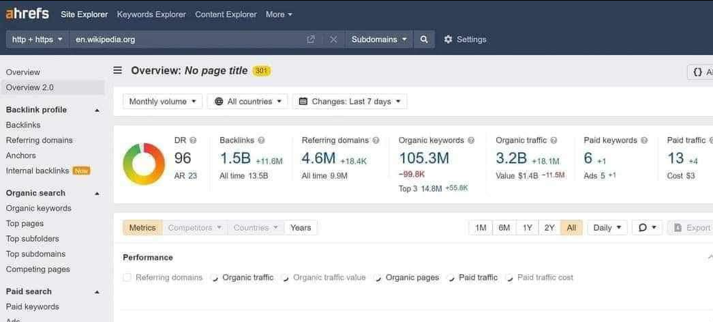
Task: Click the Referring domains help icon
Action: (376, 141)
